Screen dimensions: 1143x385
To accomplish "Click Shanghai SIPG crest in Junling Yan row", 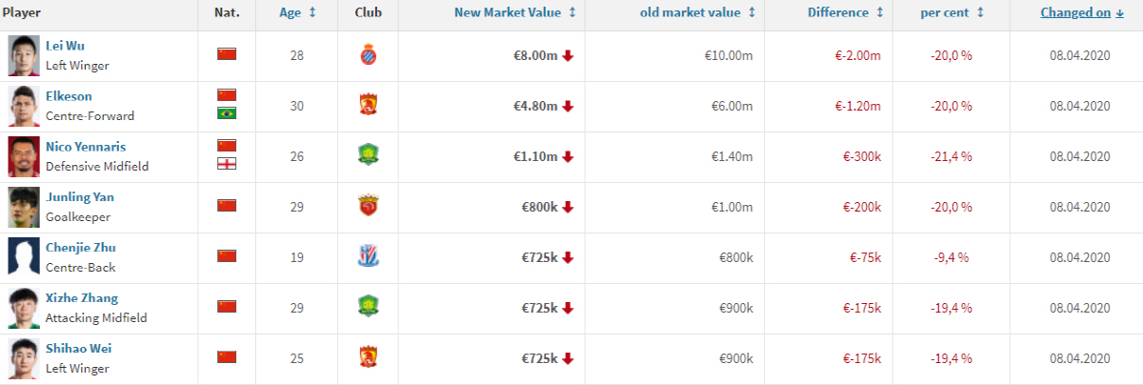I will point(368,207).
